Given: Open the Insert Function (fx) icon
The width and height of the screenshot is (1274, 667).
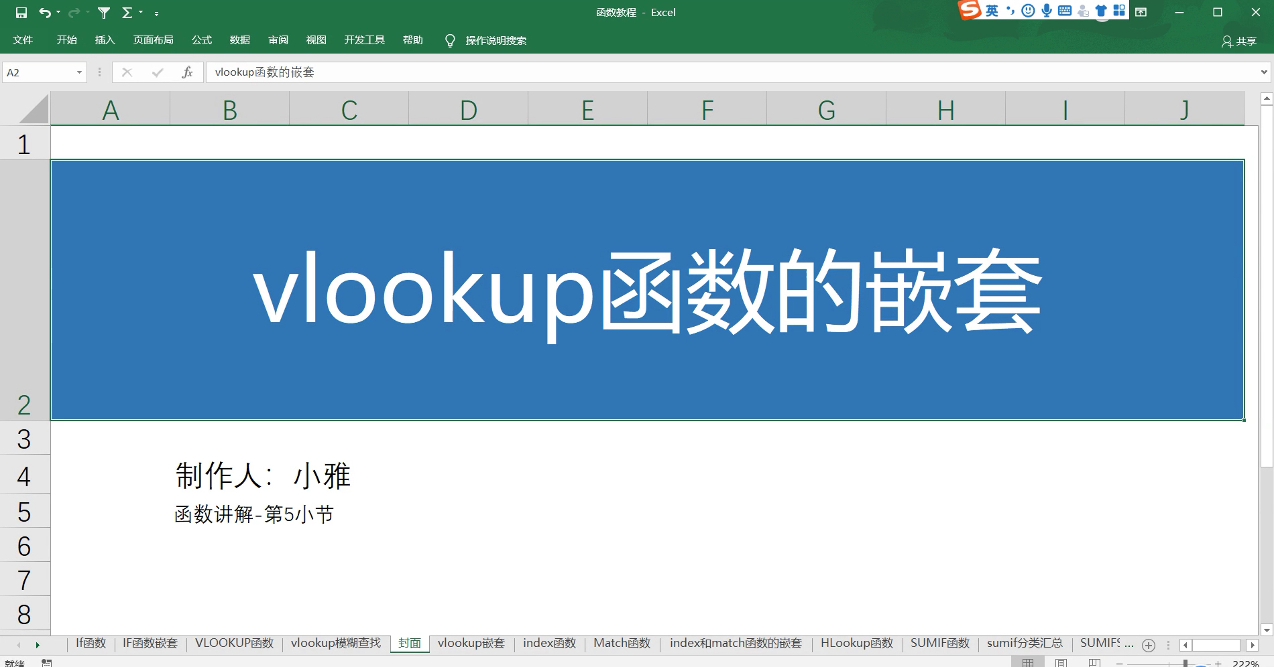Looking at the screenshot, I should point(188,72).
